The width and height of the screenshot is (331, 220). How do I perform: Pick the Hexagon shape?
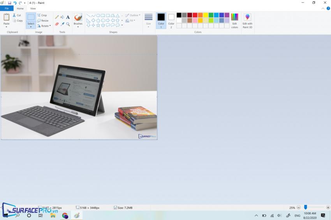[103, 21]
